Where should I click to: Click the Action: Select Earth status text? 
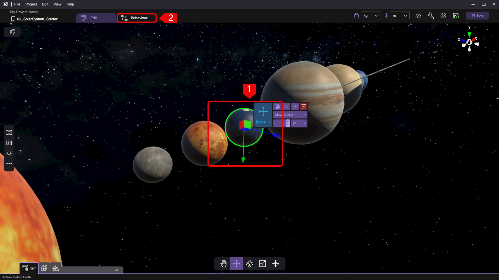pos(17,277)
